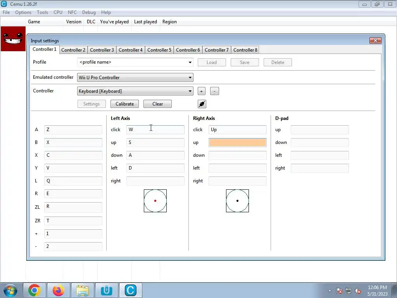Sort by the Region column header
Screen dimensions: 397x298
(170, 22)
